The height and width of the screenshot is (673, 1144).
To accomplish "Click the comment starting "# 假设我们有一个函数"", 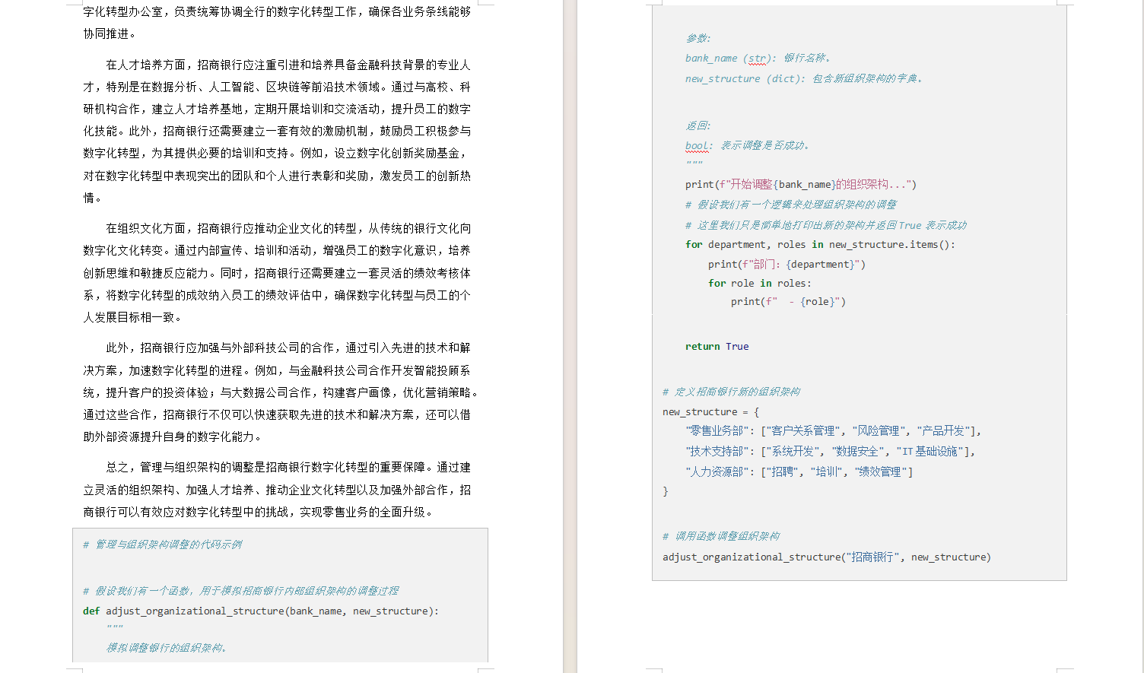I will click(241, 591).
